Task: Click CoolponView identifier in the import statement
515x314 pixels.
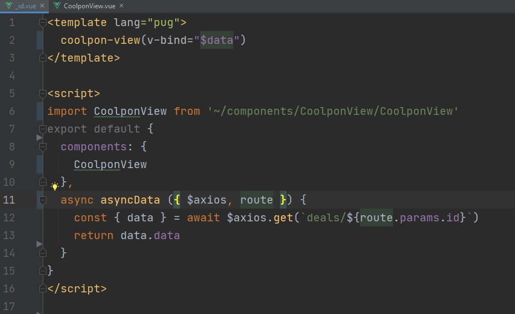Action: (130, 111)
